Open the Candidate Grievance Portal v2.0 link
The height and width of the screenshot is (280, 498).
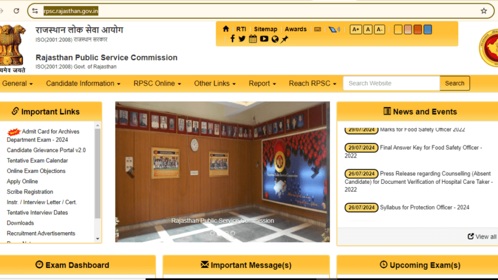coord(46,150)
